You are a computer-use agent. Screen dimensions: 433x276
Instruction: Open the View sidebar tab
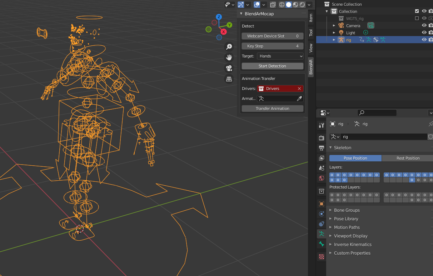311,48
